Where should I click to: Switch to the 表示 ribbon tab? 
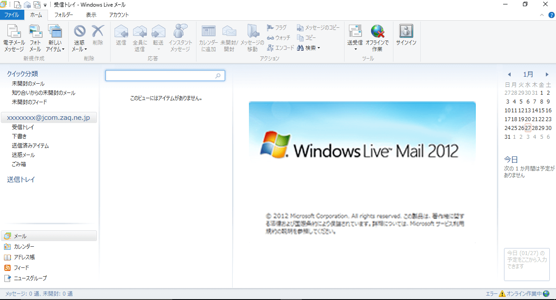91,15
